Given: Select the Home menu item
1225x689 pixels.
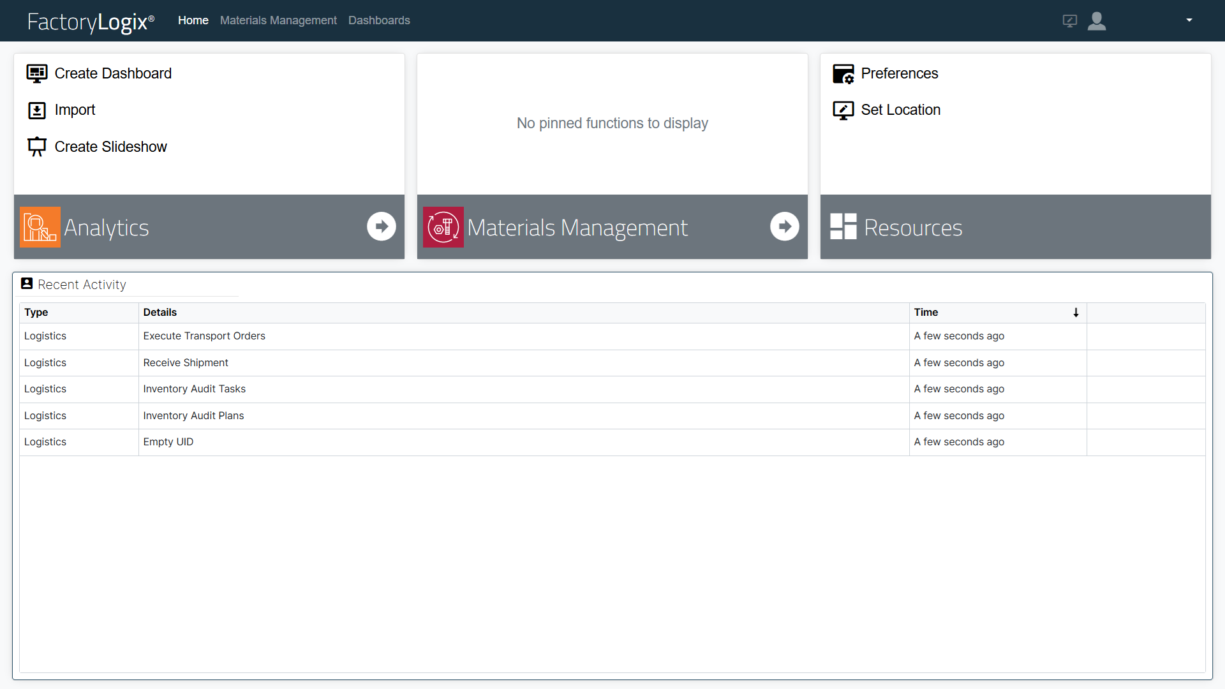Looking at the screenshot, I should click(192, 20).
